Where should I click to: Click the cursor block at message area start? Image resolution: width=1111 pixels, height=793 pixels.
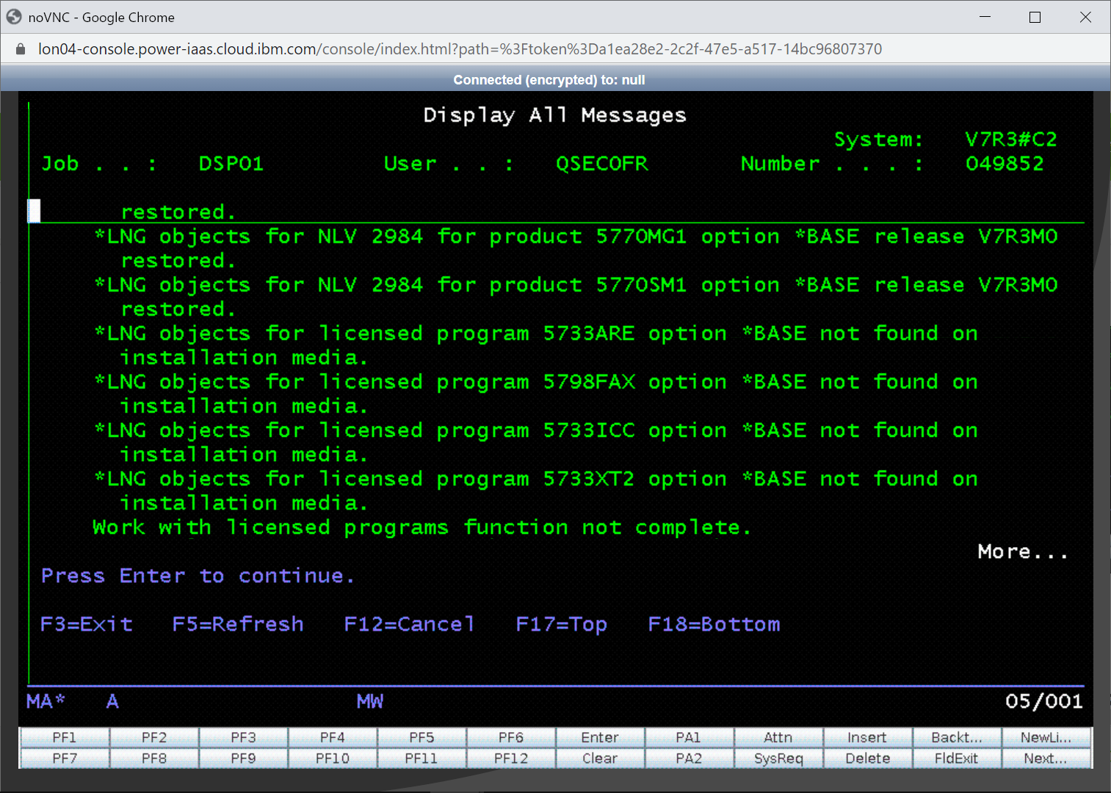coord(34,211)
